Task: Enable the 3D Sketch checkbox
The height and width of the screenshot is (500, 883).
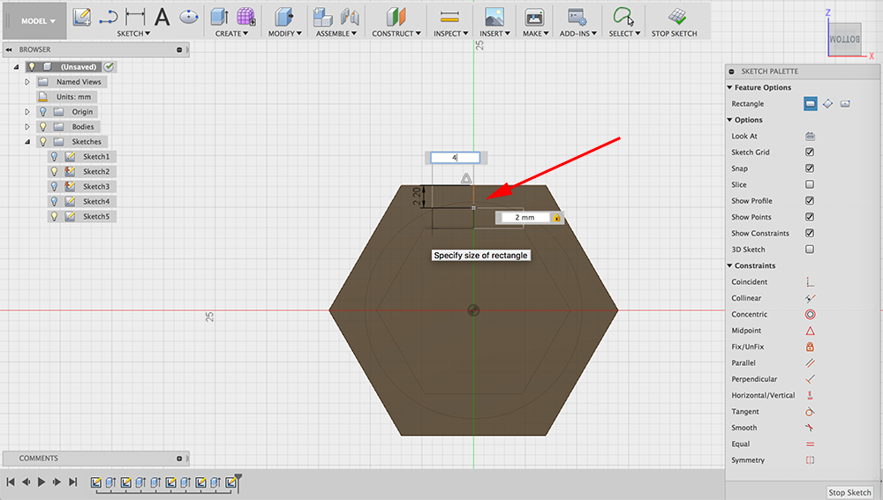Action: click(810, 250)
